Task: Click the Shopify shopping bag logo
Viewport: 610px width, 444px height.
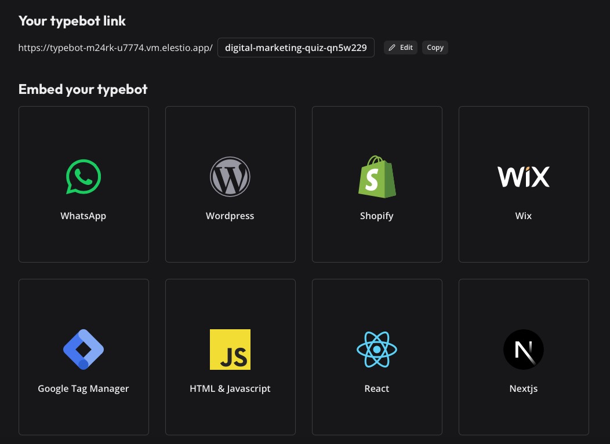Action: click(377, 177)
